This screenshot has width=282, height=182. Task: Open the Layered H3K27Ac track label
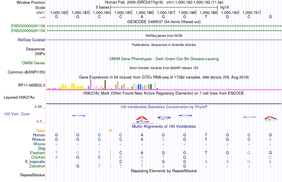(x=19, y=98)
